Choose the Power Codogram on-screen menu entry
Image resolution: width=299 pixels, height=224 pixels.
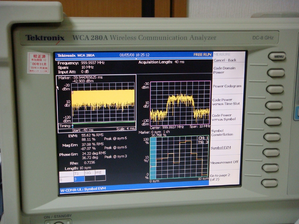(227, 86)
